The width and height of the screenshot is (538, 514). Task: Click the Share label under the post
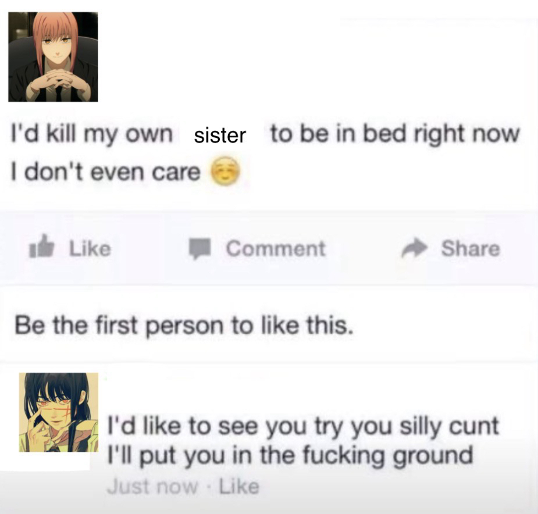[x=471, y=248]
